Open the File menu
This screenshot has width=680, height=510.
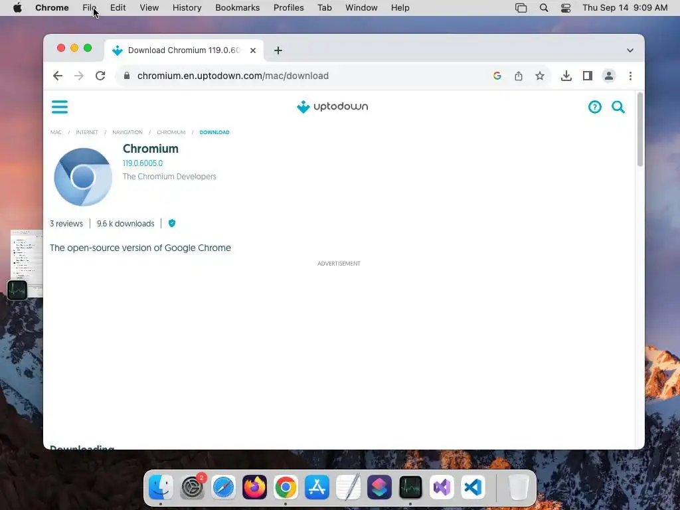[90, 8]
